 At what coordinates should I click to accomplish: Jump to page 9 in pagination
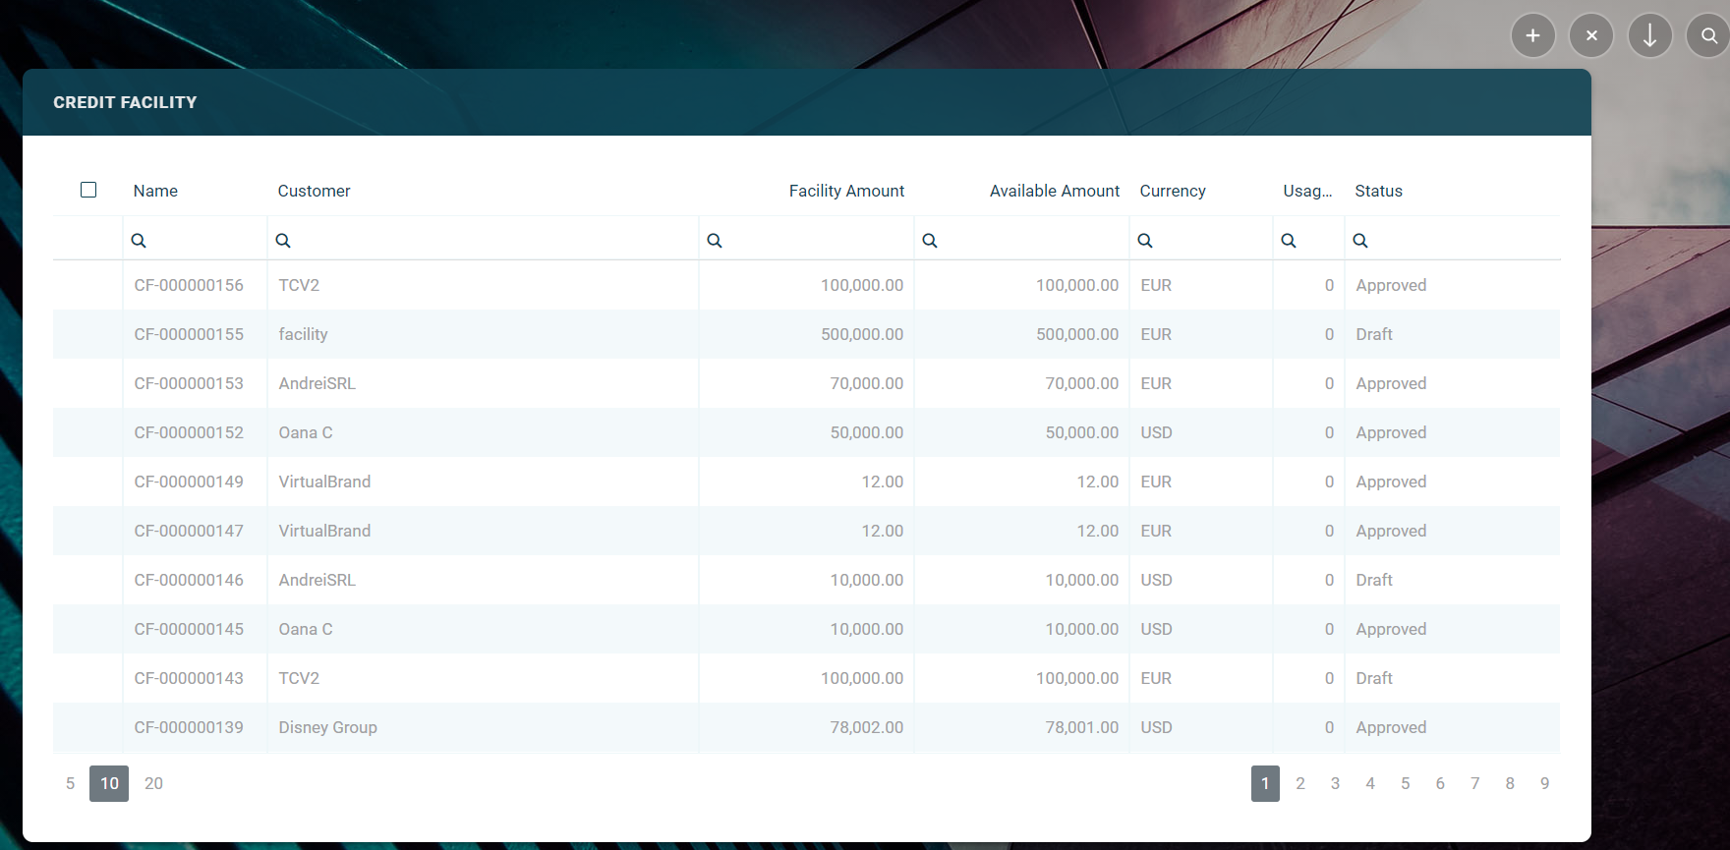1544,783
